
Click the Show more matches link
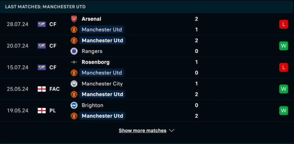coord(143,130)
